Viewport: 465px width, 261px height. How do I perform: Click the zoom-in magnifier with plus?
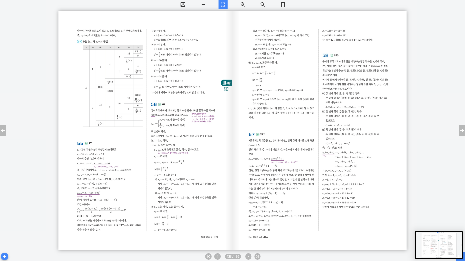pyautogui.click(x=243, y=4)
